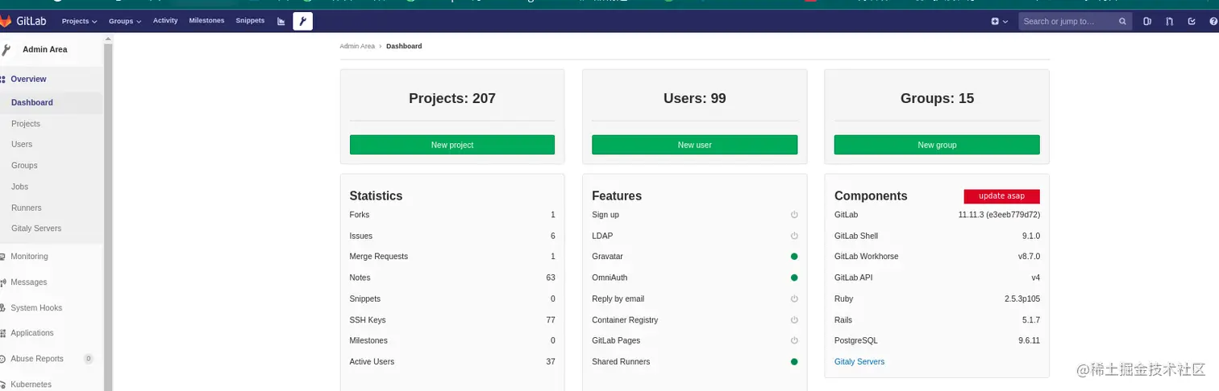Click the OmniAuth green status dot
The height and width of the screenshot is (391, 1219).
[x=794, y=278]
